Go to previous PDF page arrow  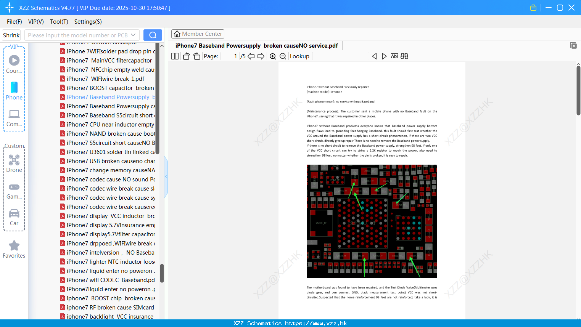pyautogui.click(x=251, y=56)
